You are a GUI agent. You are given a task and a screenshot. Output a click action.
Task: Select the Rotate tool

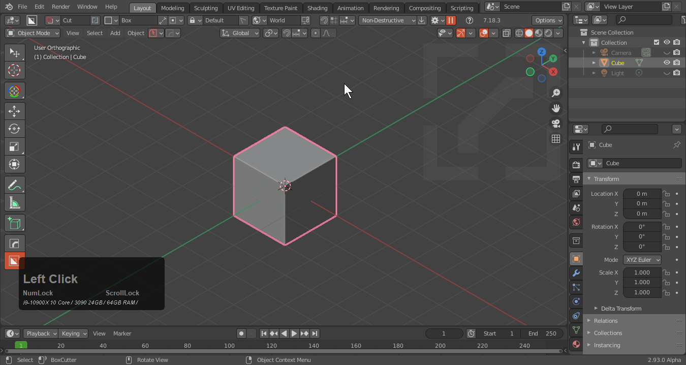tap(14, 129)
